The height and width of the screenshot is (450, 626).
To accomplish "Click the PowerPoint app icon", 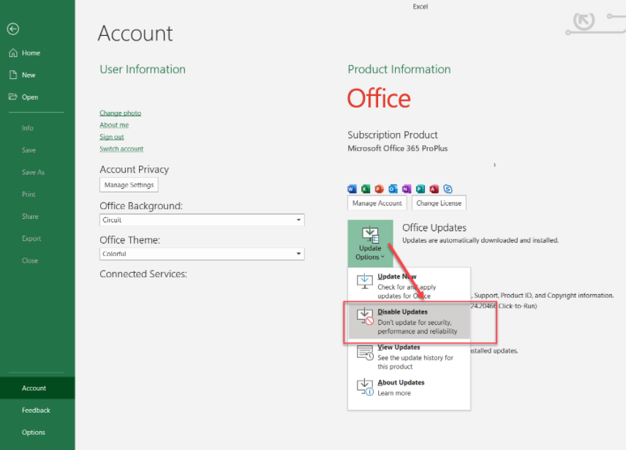I will click(x=380, y=189).
